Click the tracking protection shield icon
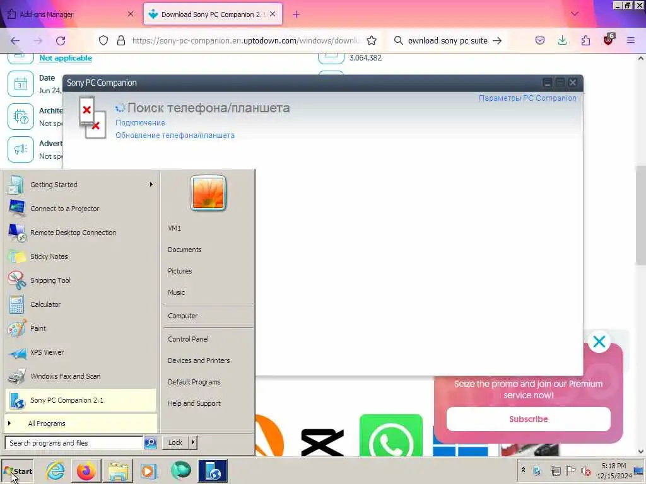Viewport: 646px width, 484px height. click(x=103, y=40)
